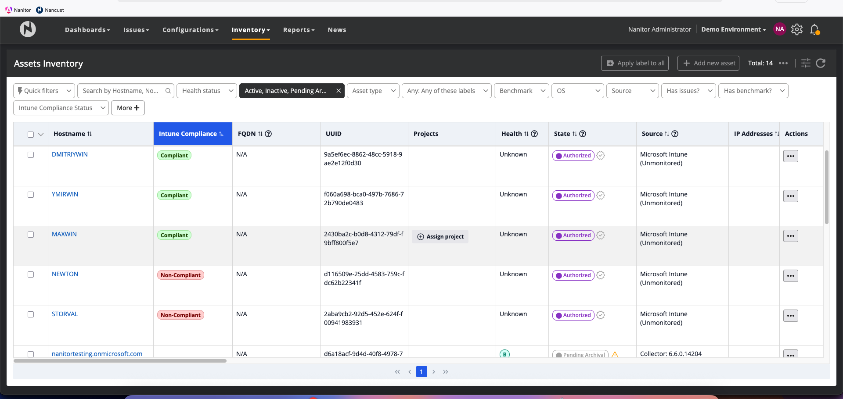The height and width of the screenshot is (399, 843).
Task: Click verify badge icon in DMITRIYWIN row
Action: coord(601,156)
